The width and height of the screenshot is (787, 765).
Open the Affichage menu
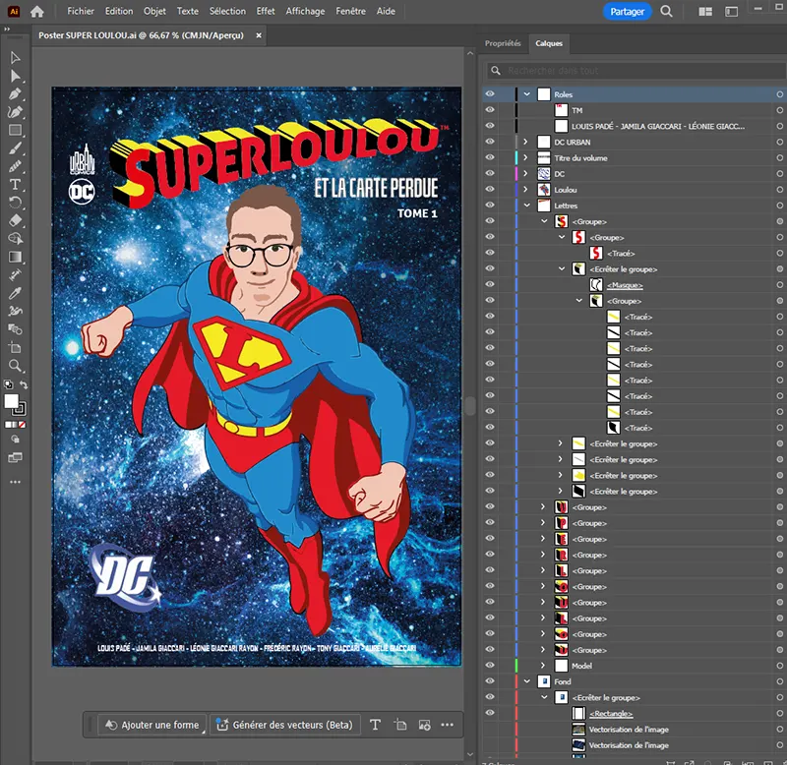(305, 11)
